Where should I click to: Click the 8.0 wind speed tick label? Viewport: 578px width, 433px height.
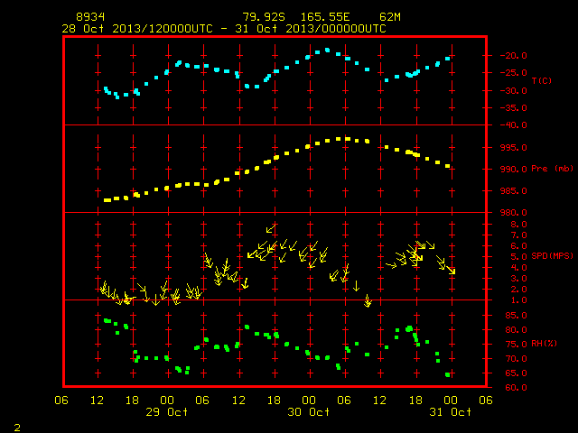point(518,225)
